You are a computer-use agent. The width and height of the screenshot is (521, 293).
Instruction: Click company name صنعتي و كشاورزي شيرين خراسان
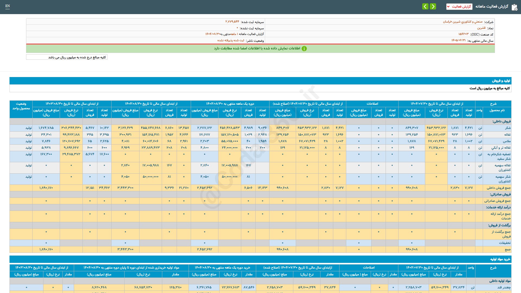pos(463,22)
